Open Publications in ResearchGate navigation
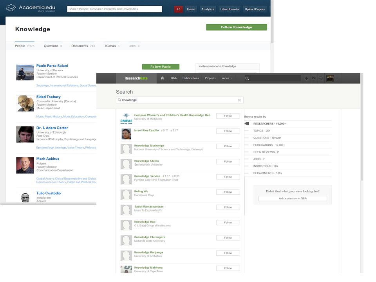 pyautogui.click(x=191, y=78)
